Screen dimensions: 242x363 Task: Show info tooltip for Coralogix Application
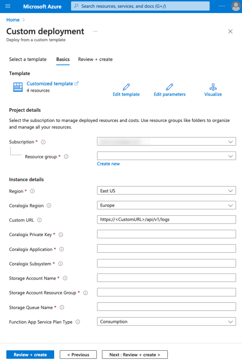point(62,249)
